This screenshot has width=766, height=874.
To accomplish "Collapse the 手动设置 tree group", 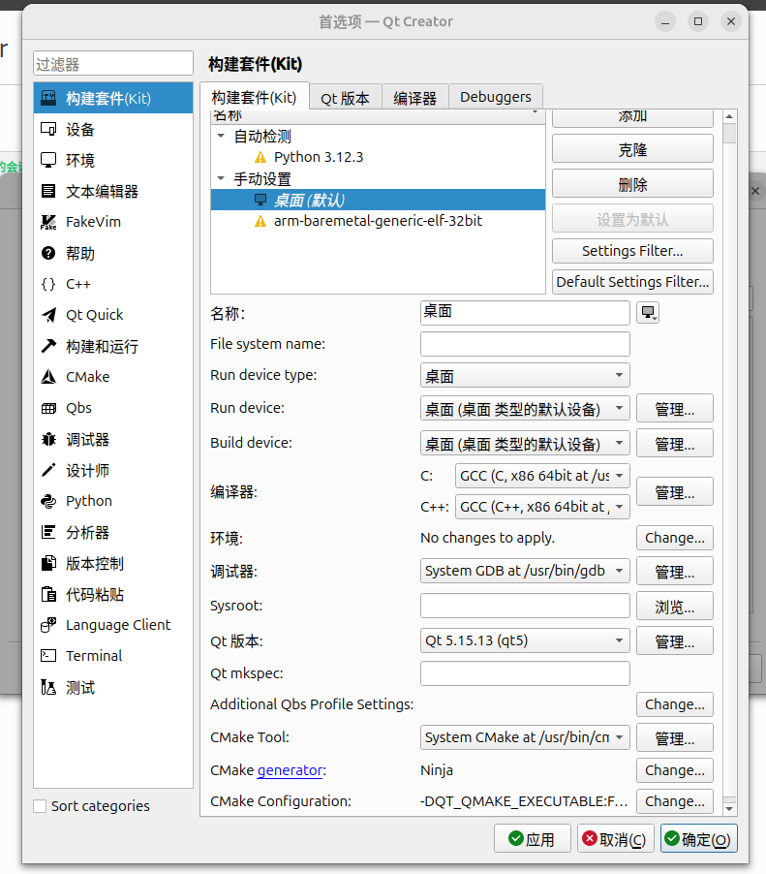I will [221, 179].
